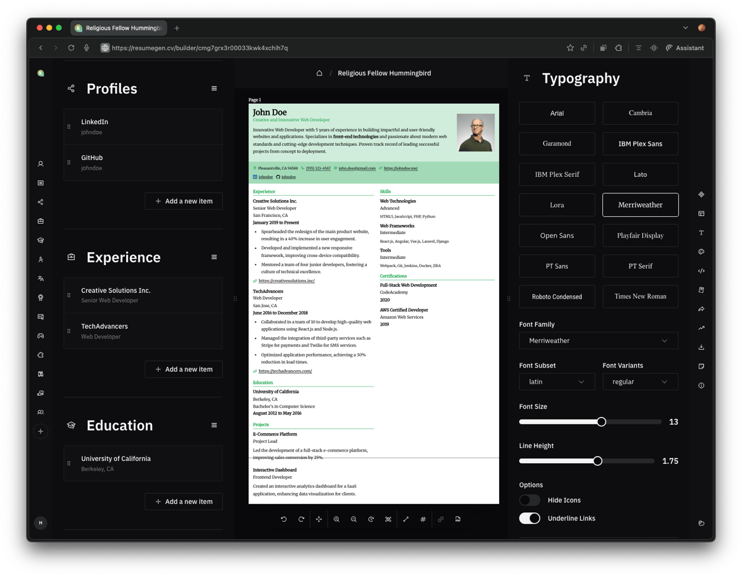Turn off the Underline Links switch

[x=529, y=518]
